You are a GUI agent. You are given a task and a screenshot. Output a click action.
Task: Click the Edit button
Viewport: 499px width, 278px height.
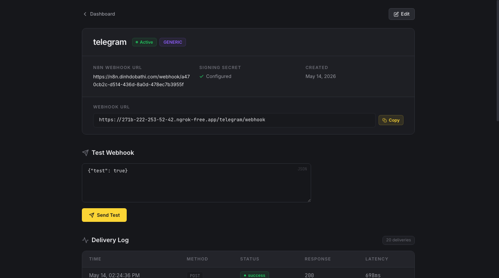coord(402,14)
